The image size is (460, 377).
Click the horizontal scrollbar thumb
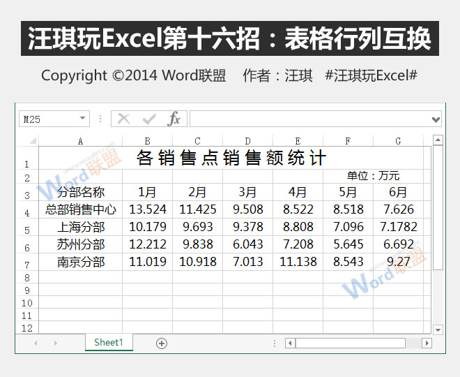click(350, 343)
